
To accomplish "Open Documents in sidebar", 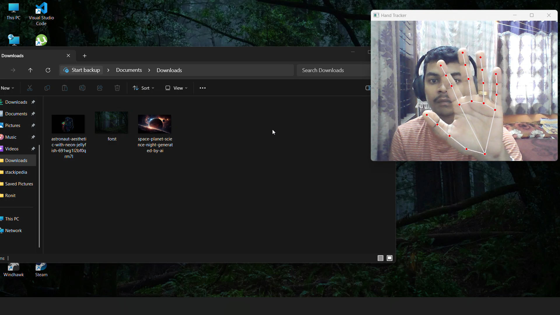I will pos(16,114).
